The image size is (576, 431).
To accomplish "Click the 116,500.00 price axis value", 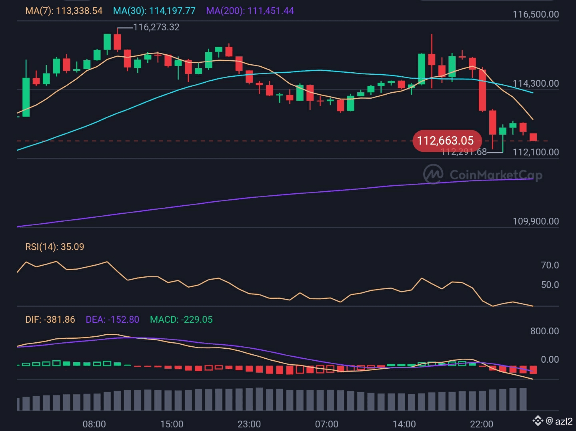I will tap(536, 14).
